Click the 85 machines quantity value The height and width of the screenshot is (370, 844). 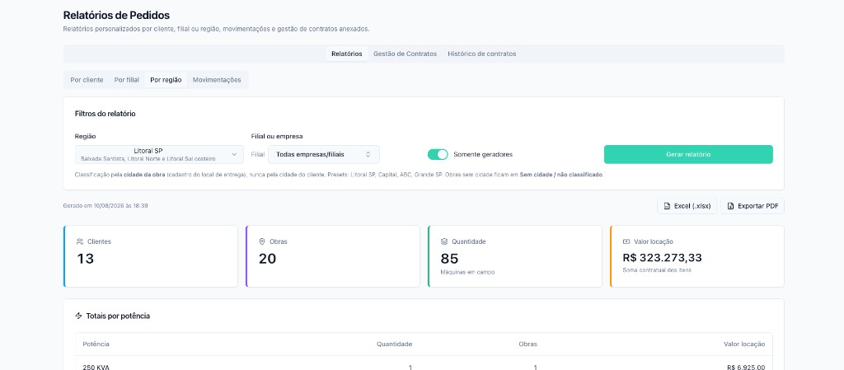click(x=449, y=259)
